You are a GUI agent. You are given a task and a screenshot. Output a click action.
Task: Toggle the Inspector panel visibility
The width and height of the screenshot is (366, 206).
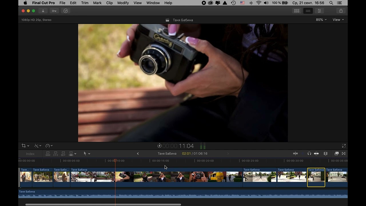coord(319,11)
